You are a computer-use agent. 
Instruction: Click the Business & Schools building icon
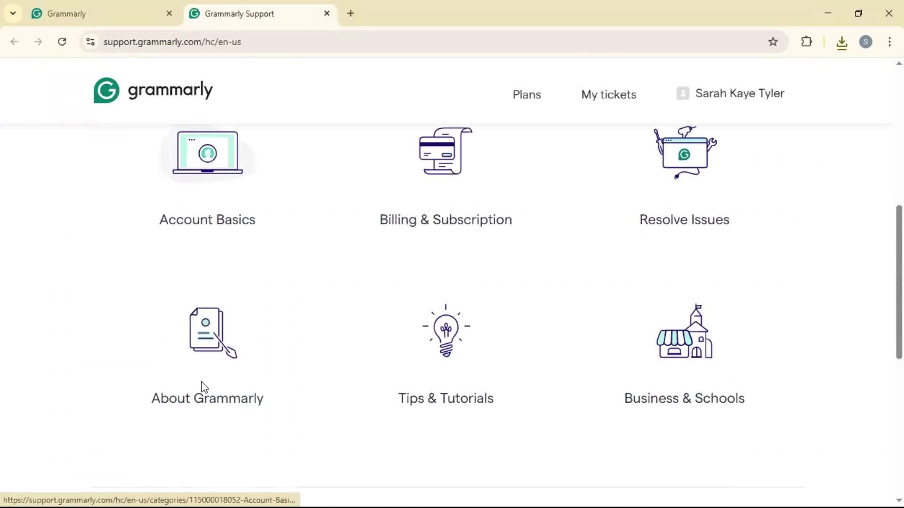pos(684,332)
